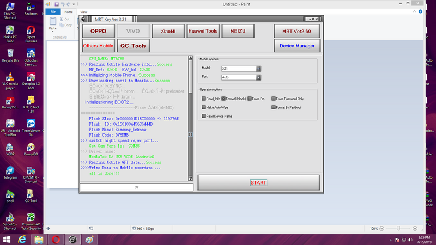
Task: Switch to Paint View tab
Action: [x=84, y=12]
